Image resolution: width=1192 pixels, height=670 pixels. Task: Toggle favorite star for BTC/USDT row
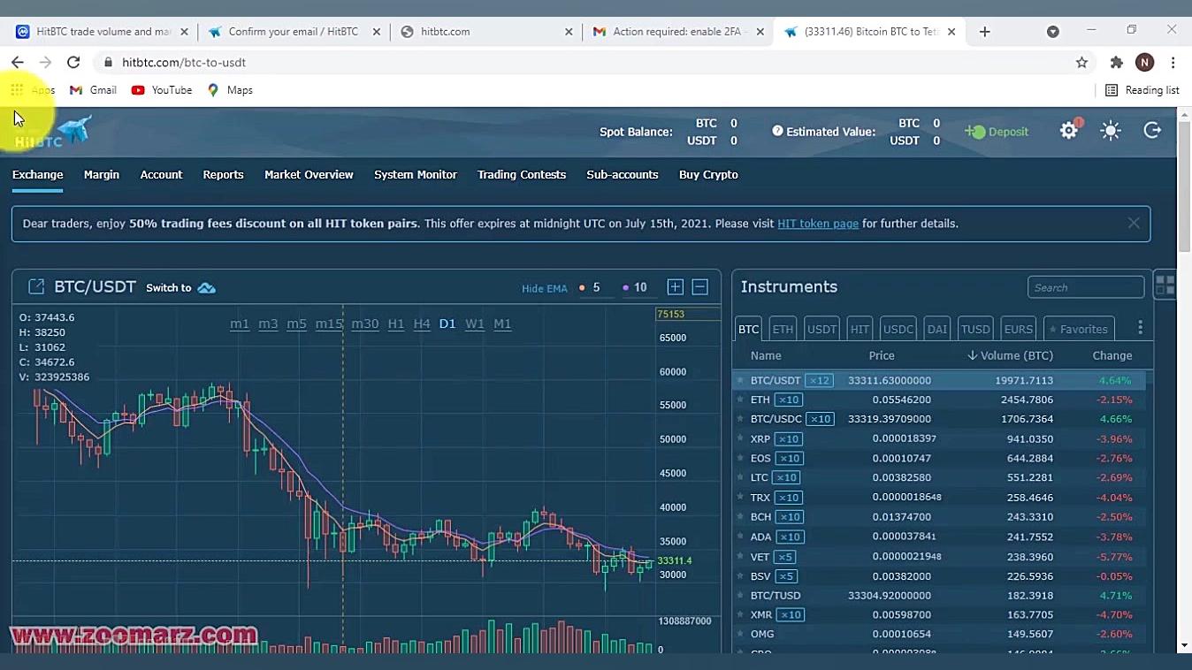click(x=741, y=380)
